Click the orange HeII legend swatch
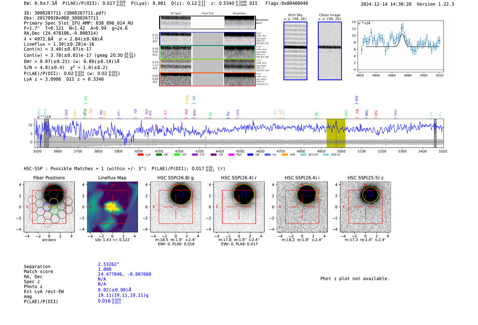Screen dimensions: 478x325 tap(285, 155)
